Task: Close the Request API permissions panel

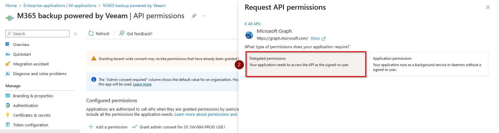Action: coord(488,7)
